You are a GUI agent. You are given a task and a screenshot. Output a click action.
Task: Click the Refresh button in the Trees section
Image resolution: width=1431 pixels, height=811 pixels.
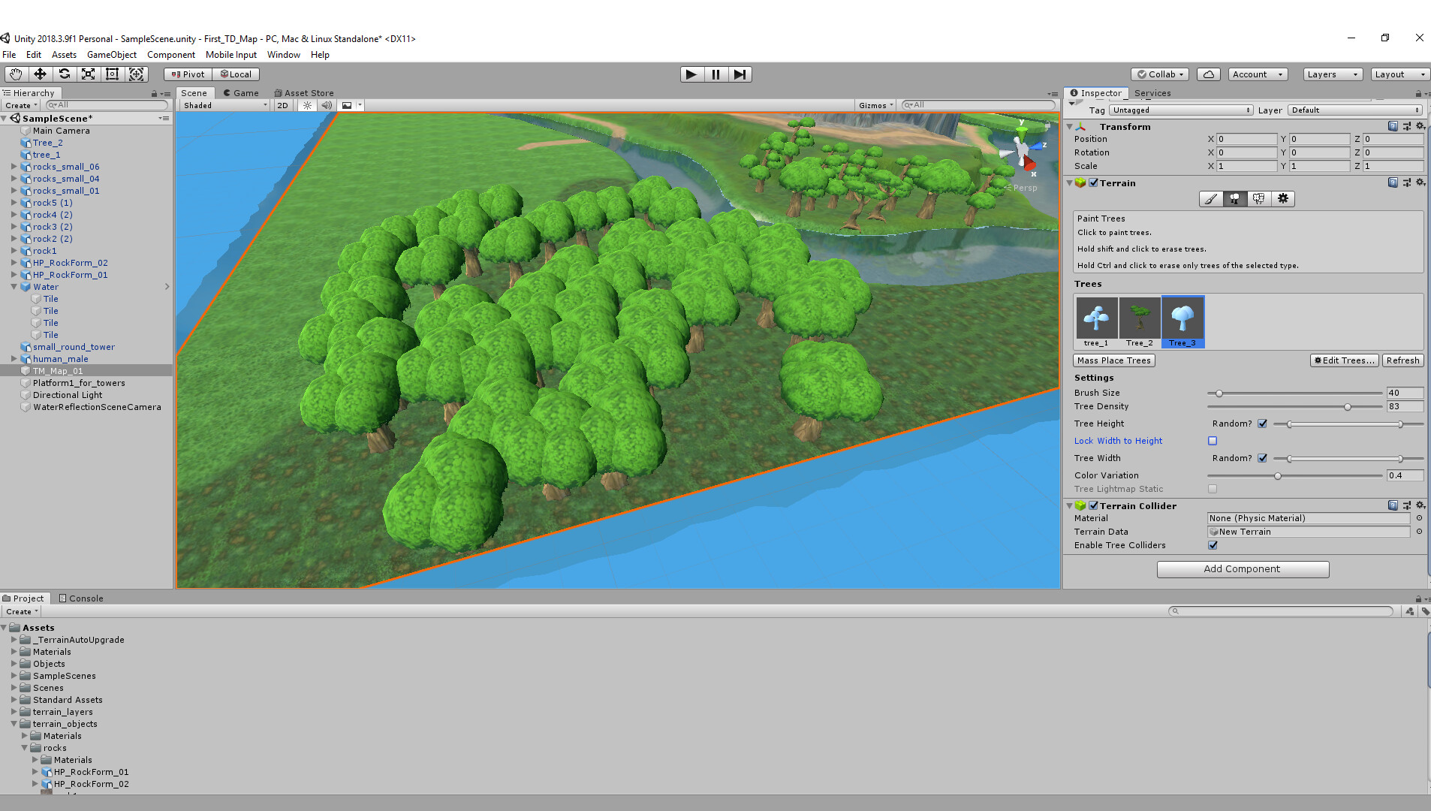click(1402, 360)
